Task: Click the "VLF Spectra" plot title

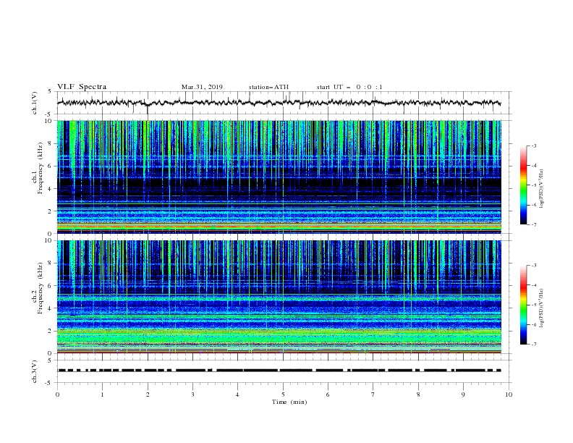Action: (x=82, y=87)
